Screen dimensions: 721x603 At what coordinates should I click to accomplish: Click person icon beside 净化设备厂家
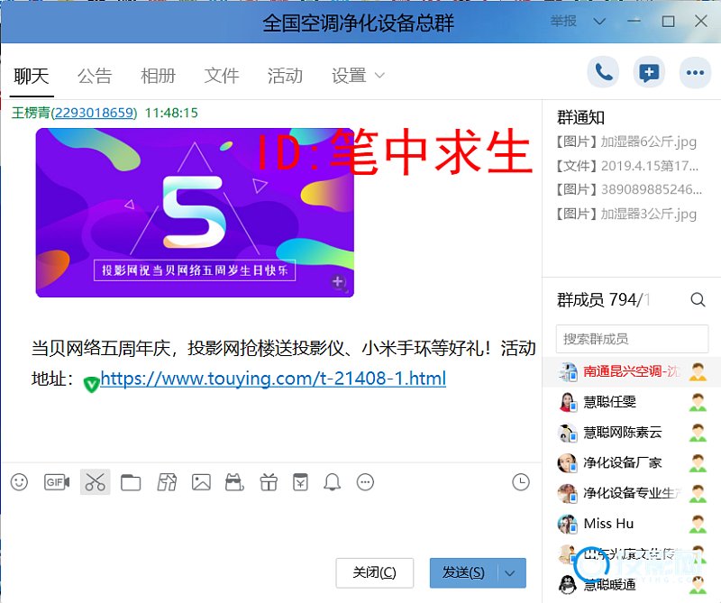click(x=698, y=462)
